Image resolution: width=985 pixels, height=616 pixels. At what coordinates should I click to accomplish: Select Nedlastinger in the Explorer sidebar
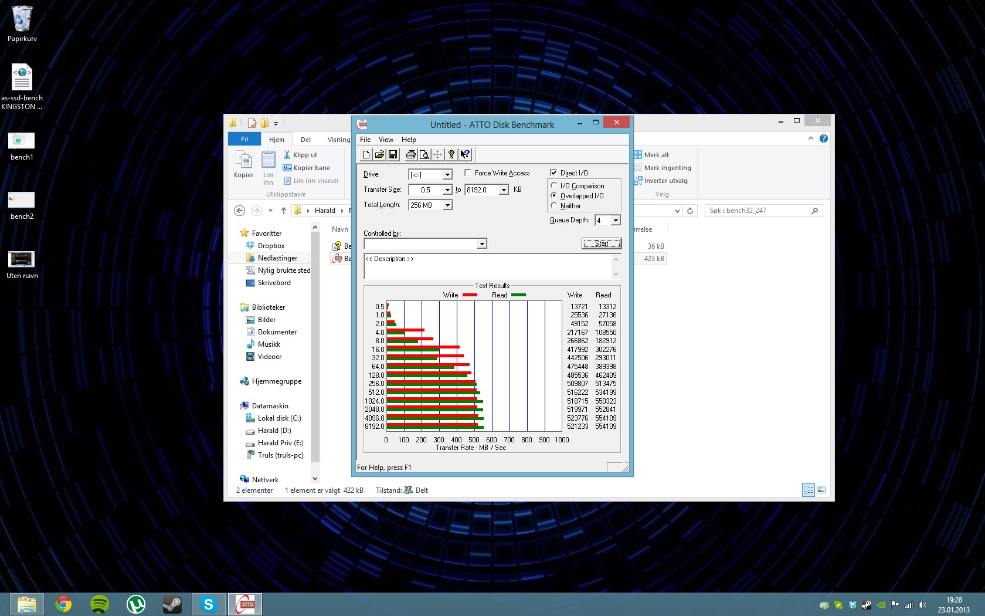pyautogui.click(x=277, y=258)
